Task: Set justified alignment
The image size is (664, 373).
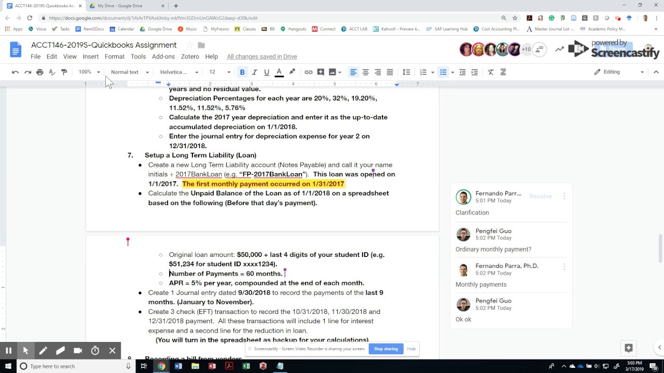Action: [x=390, y=72]
